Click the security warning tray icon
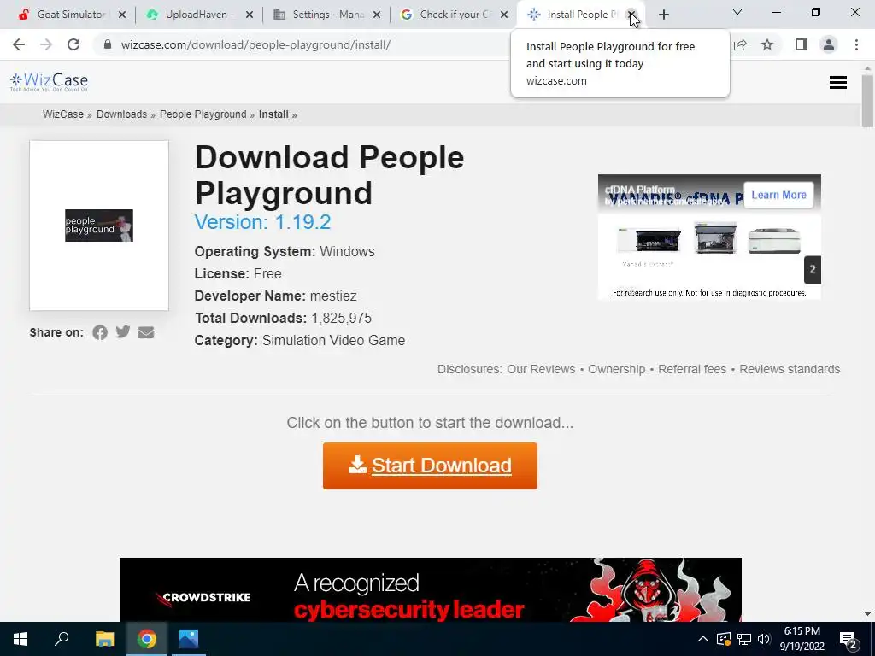The image size is (875, 656). coord(723,639)
